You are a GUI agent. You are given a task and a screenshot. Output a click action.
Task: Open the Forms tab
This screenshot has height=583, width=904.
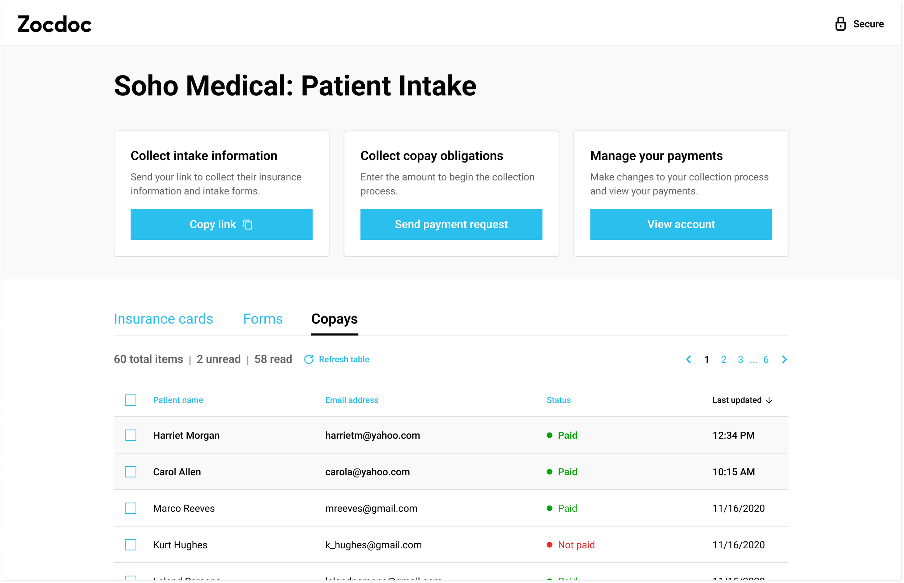[263, 319]
